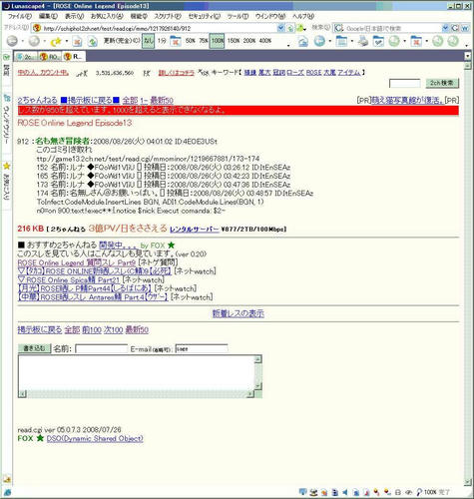
Task: Open the スクリプト menu
Action: 168,16
